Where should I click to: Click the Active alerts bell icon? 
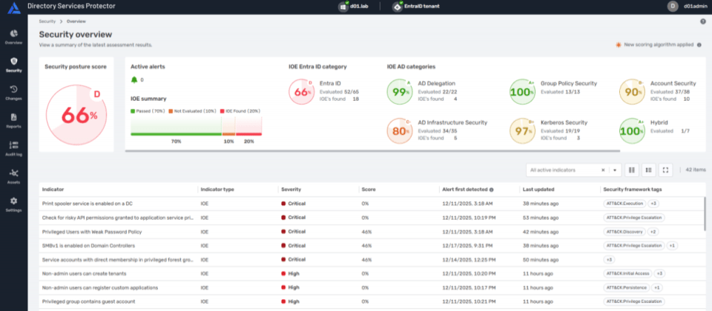pos(134,79)
